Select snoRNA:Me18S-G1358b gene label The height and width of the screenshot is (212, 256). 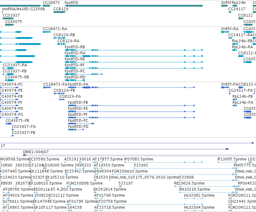click(23, 9)
